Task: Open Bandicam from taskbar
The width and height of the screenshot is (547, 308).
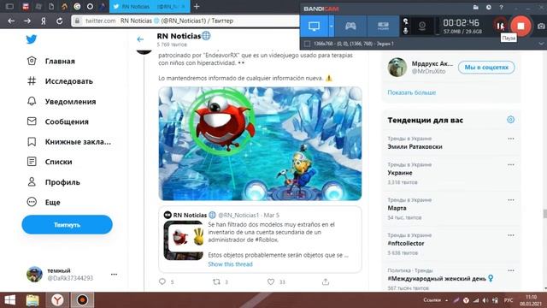Action: [82, 300]
